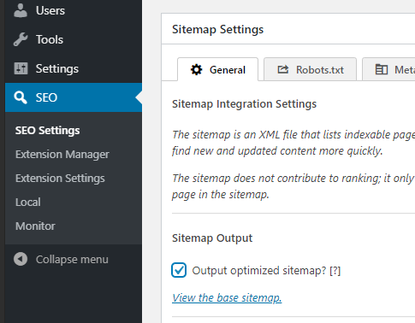This screenshot has height=323, width=415.
Task: Click the SEO magnifier icon
Action: pyautogui.click(x=21, y=97)
